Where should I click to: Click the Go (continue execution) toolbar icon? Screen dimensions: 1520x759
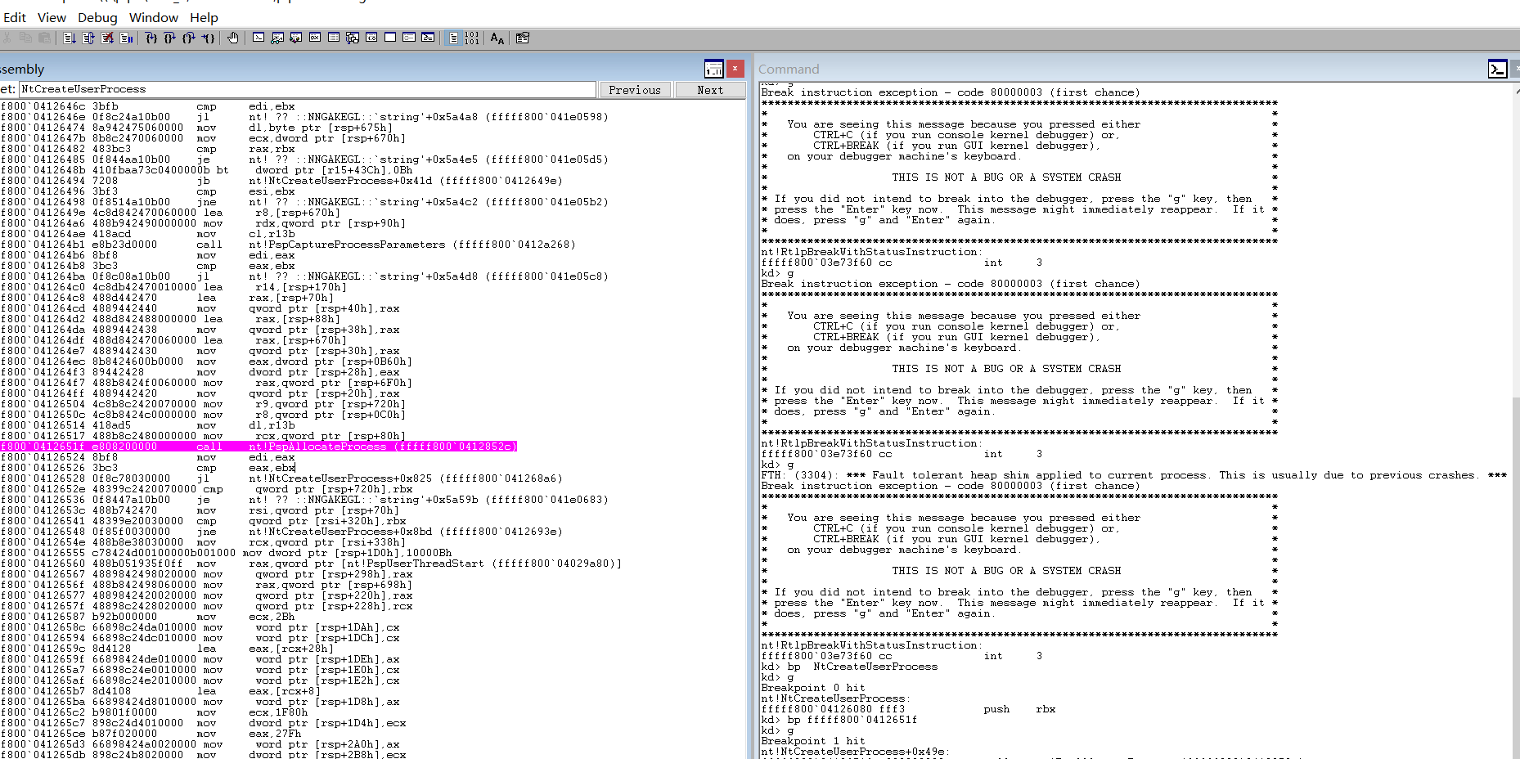coord(70,38)
